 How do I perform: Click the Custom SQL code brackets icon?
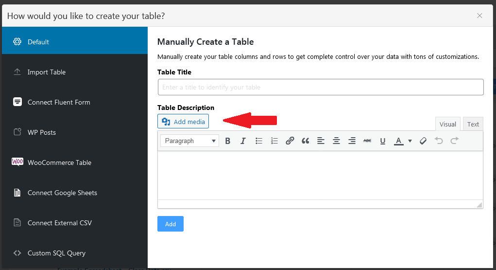17,253
